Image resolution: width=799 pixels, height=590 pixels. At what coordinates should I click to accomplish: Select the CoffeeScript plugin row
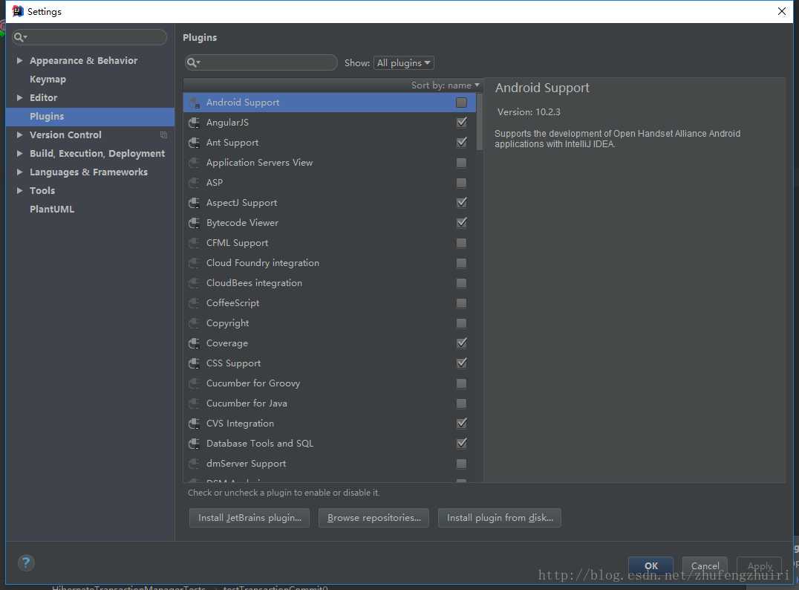coord(329,303)
